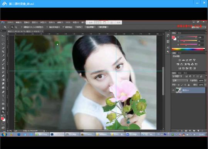This screenshot has width=208, height=149.
Task: Select the Lasso tool
Action: pos(3,44)
